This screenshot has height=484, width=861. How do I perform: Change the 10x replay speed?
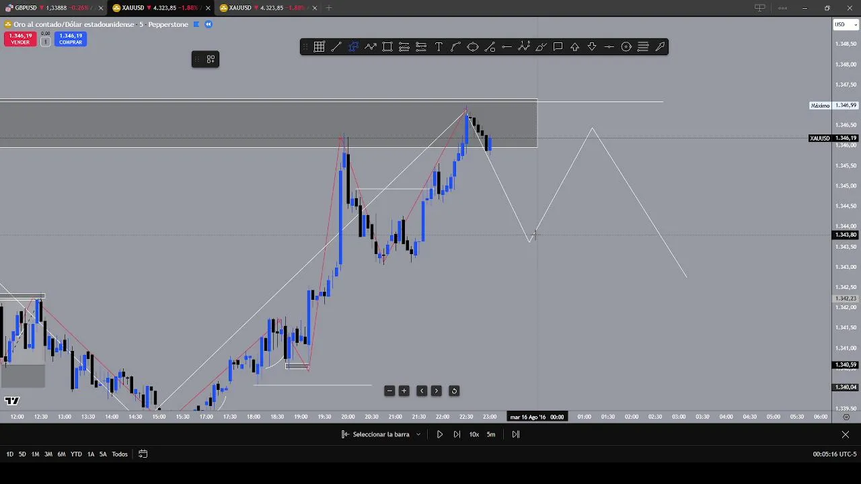pyautogui.click(x=474, y=434)
